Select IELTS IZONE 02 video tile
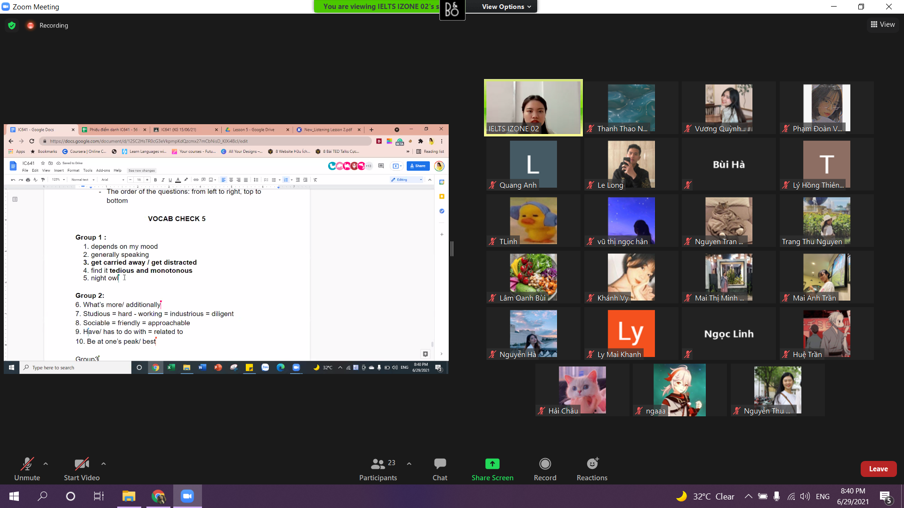Screen dimensions: 904x508 click(533, 108)
